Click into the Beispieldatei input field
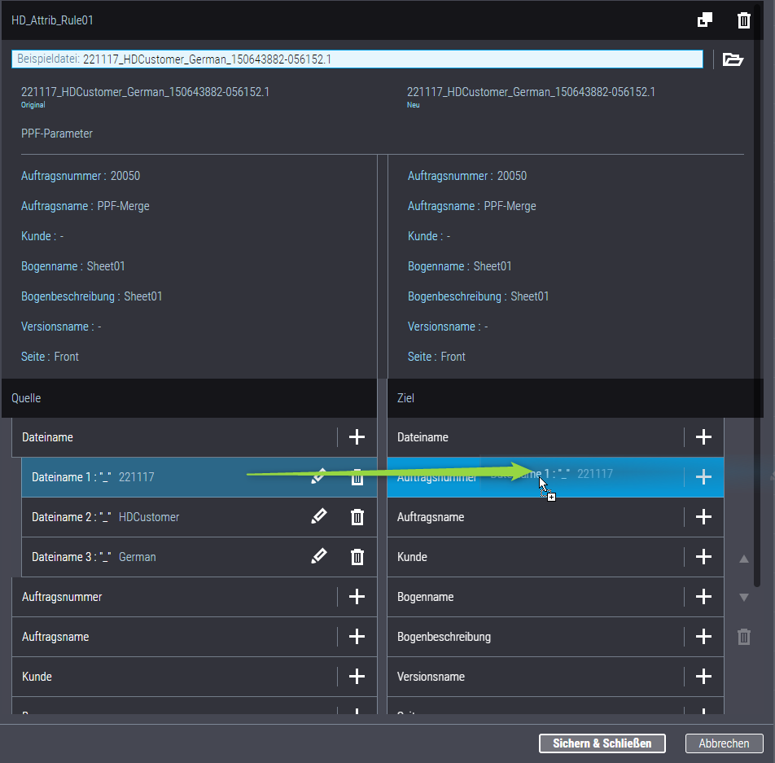775x763 pixels. pos(407,59)
